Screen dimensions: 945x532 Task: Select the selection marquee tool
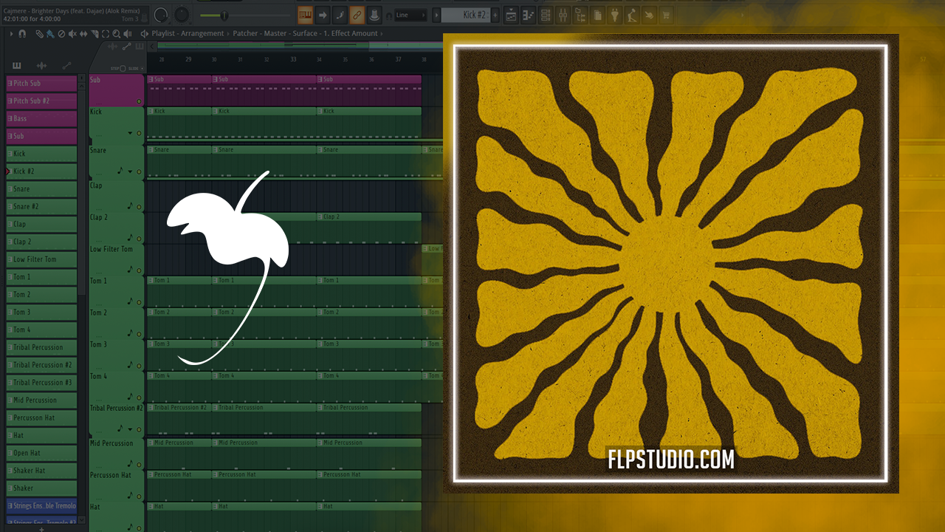[x=106, y=33]
